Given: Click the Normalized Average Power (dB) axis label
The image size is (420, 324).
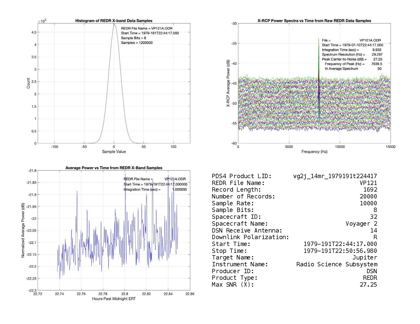Looking at the screenshot, I should (23, 230).
